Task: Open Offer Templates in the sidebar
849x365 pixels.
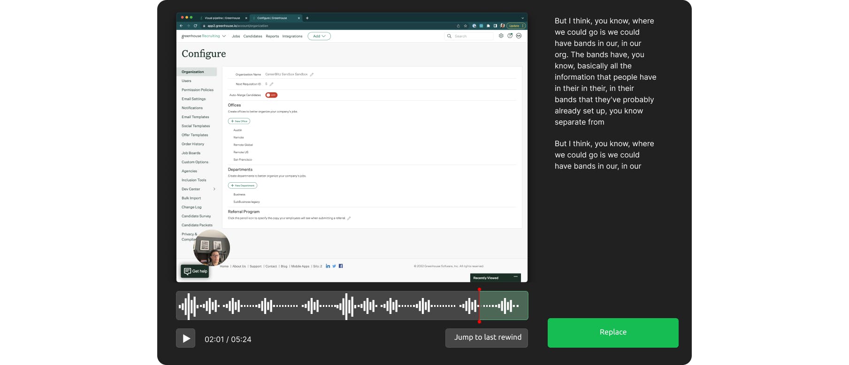Action: pyautogui.click(x=195, y=135)
